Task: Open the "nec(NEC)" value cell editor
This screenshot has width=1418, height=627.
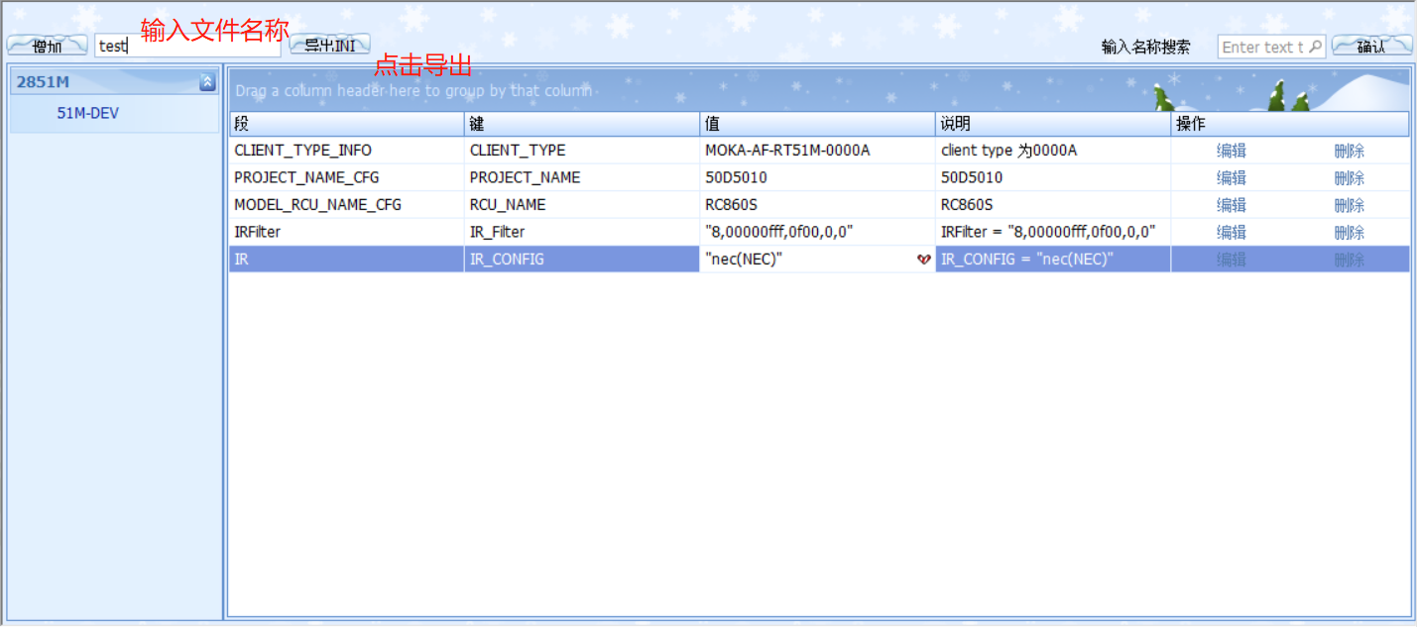Action: [x=803, y=260]
